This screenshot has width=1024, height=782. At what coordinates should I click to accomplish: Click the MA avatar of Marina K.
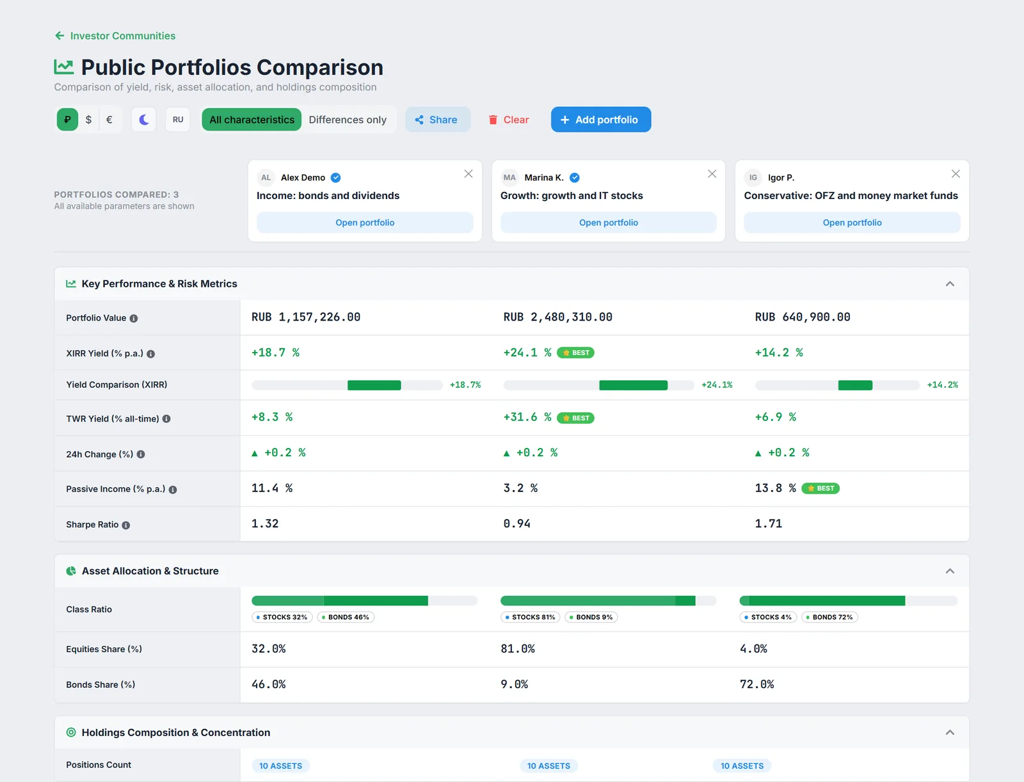509,178
